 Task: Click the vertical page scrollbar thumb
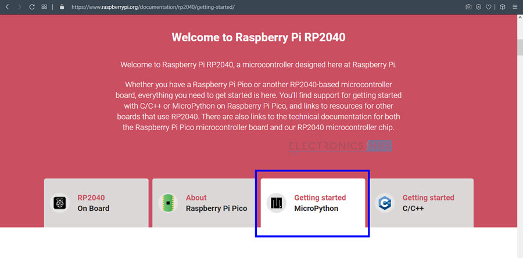click(520, 46)
